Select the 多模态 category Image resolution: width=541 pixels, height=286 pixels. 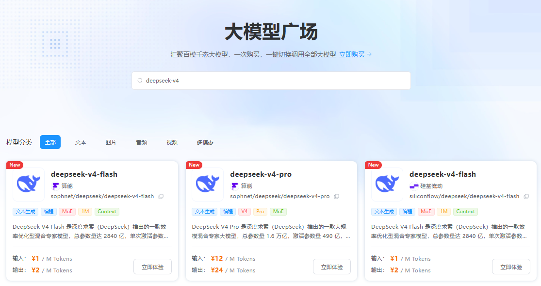tap(205, 142)
